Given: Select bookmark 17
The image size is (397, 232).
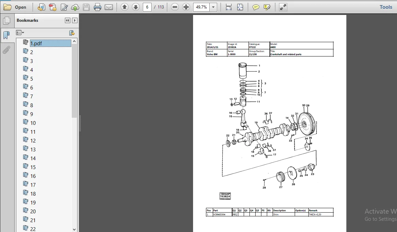Looking at the screenshot, I should tap(33, 185).
